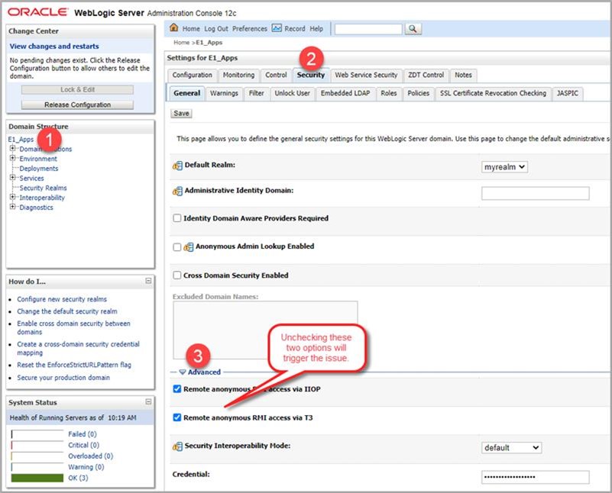Open Security Realms in Domain Structure
The height and width of the screenshot is (493, 612).
tap(43, 188)
